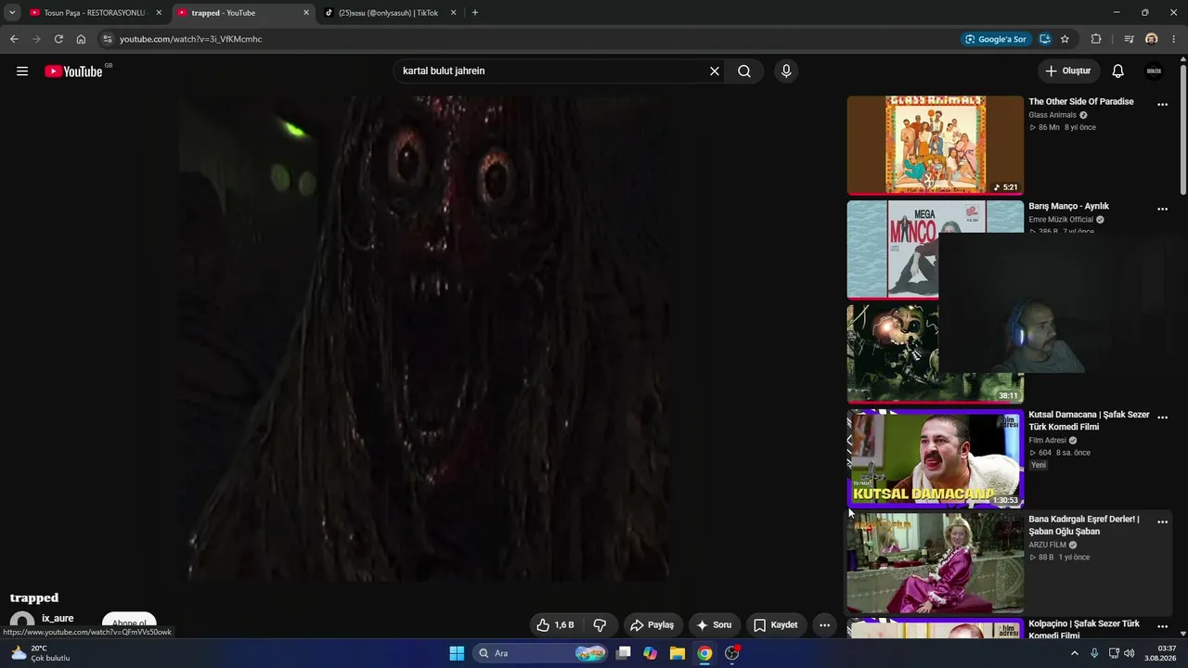This screenshot has height=668, width=1188.
Task: Open options for Bana Kadırgalı Eşref Derler
Action: [x=1162, y=522]
